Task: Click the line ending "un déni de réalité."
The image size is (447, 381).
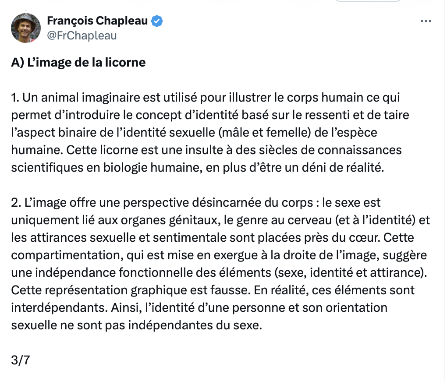Action: 198,168
